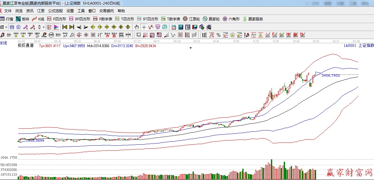The width and height of the screenshot is (374, 180).
Task: Click the calculator icon in toolbar
Action: tap(181, 27)
